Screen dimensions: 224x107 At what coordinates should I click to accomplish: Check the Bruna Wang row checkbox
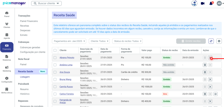coord(55,79)
